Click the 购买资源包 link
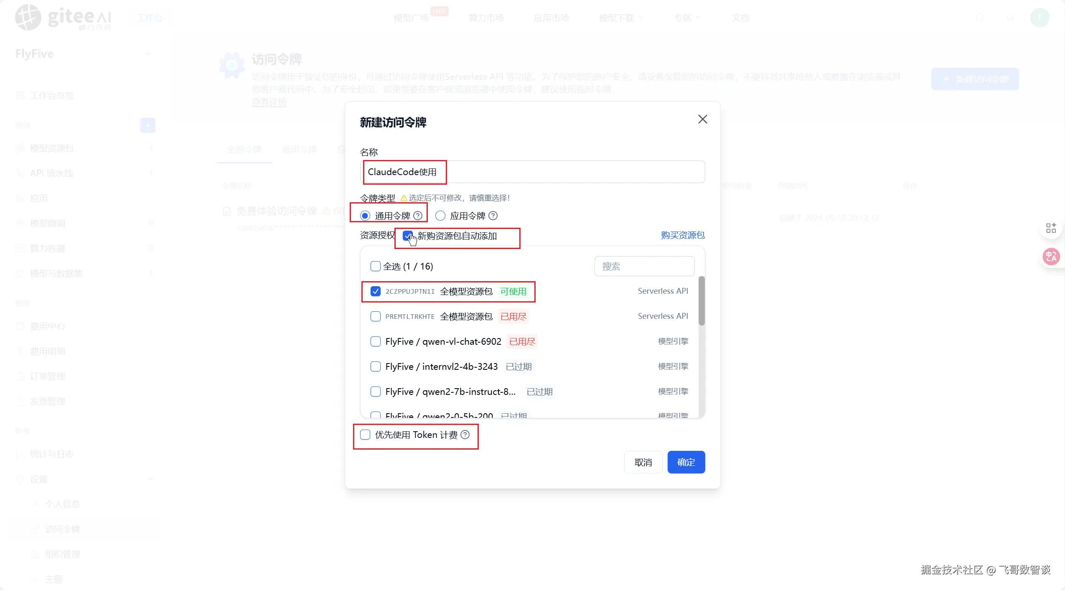 pyautogui.click(x=682, y=235)
